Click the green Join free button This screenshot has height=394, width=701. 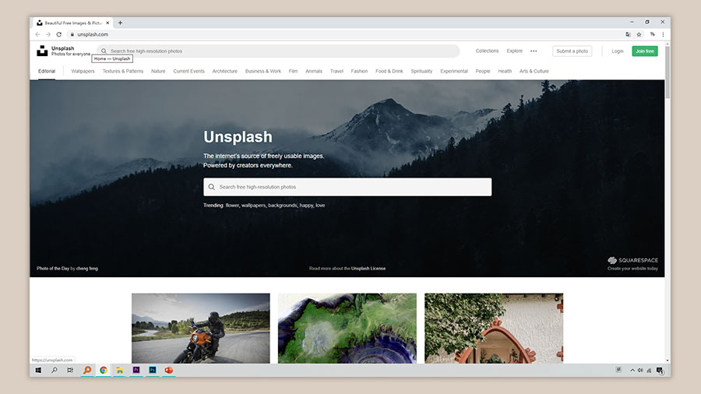(x=645, y=51)
